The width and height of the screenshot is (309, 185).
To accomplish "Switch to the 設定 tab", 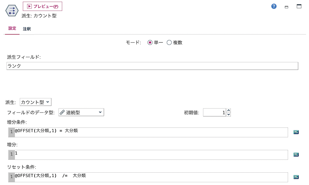I will [12, 28].
